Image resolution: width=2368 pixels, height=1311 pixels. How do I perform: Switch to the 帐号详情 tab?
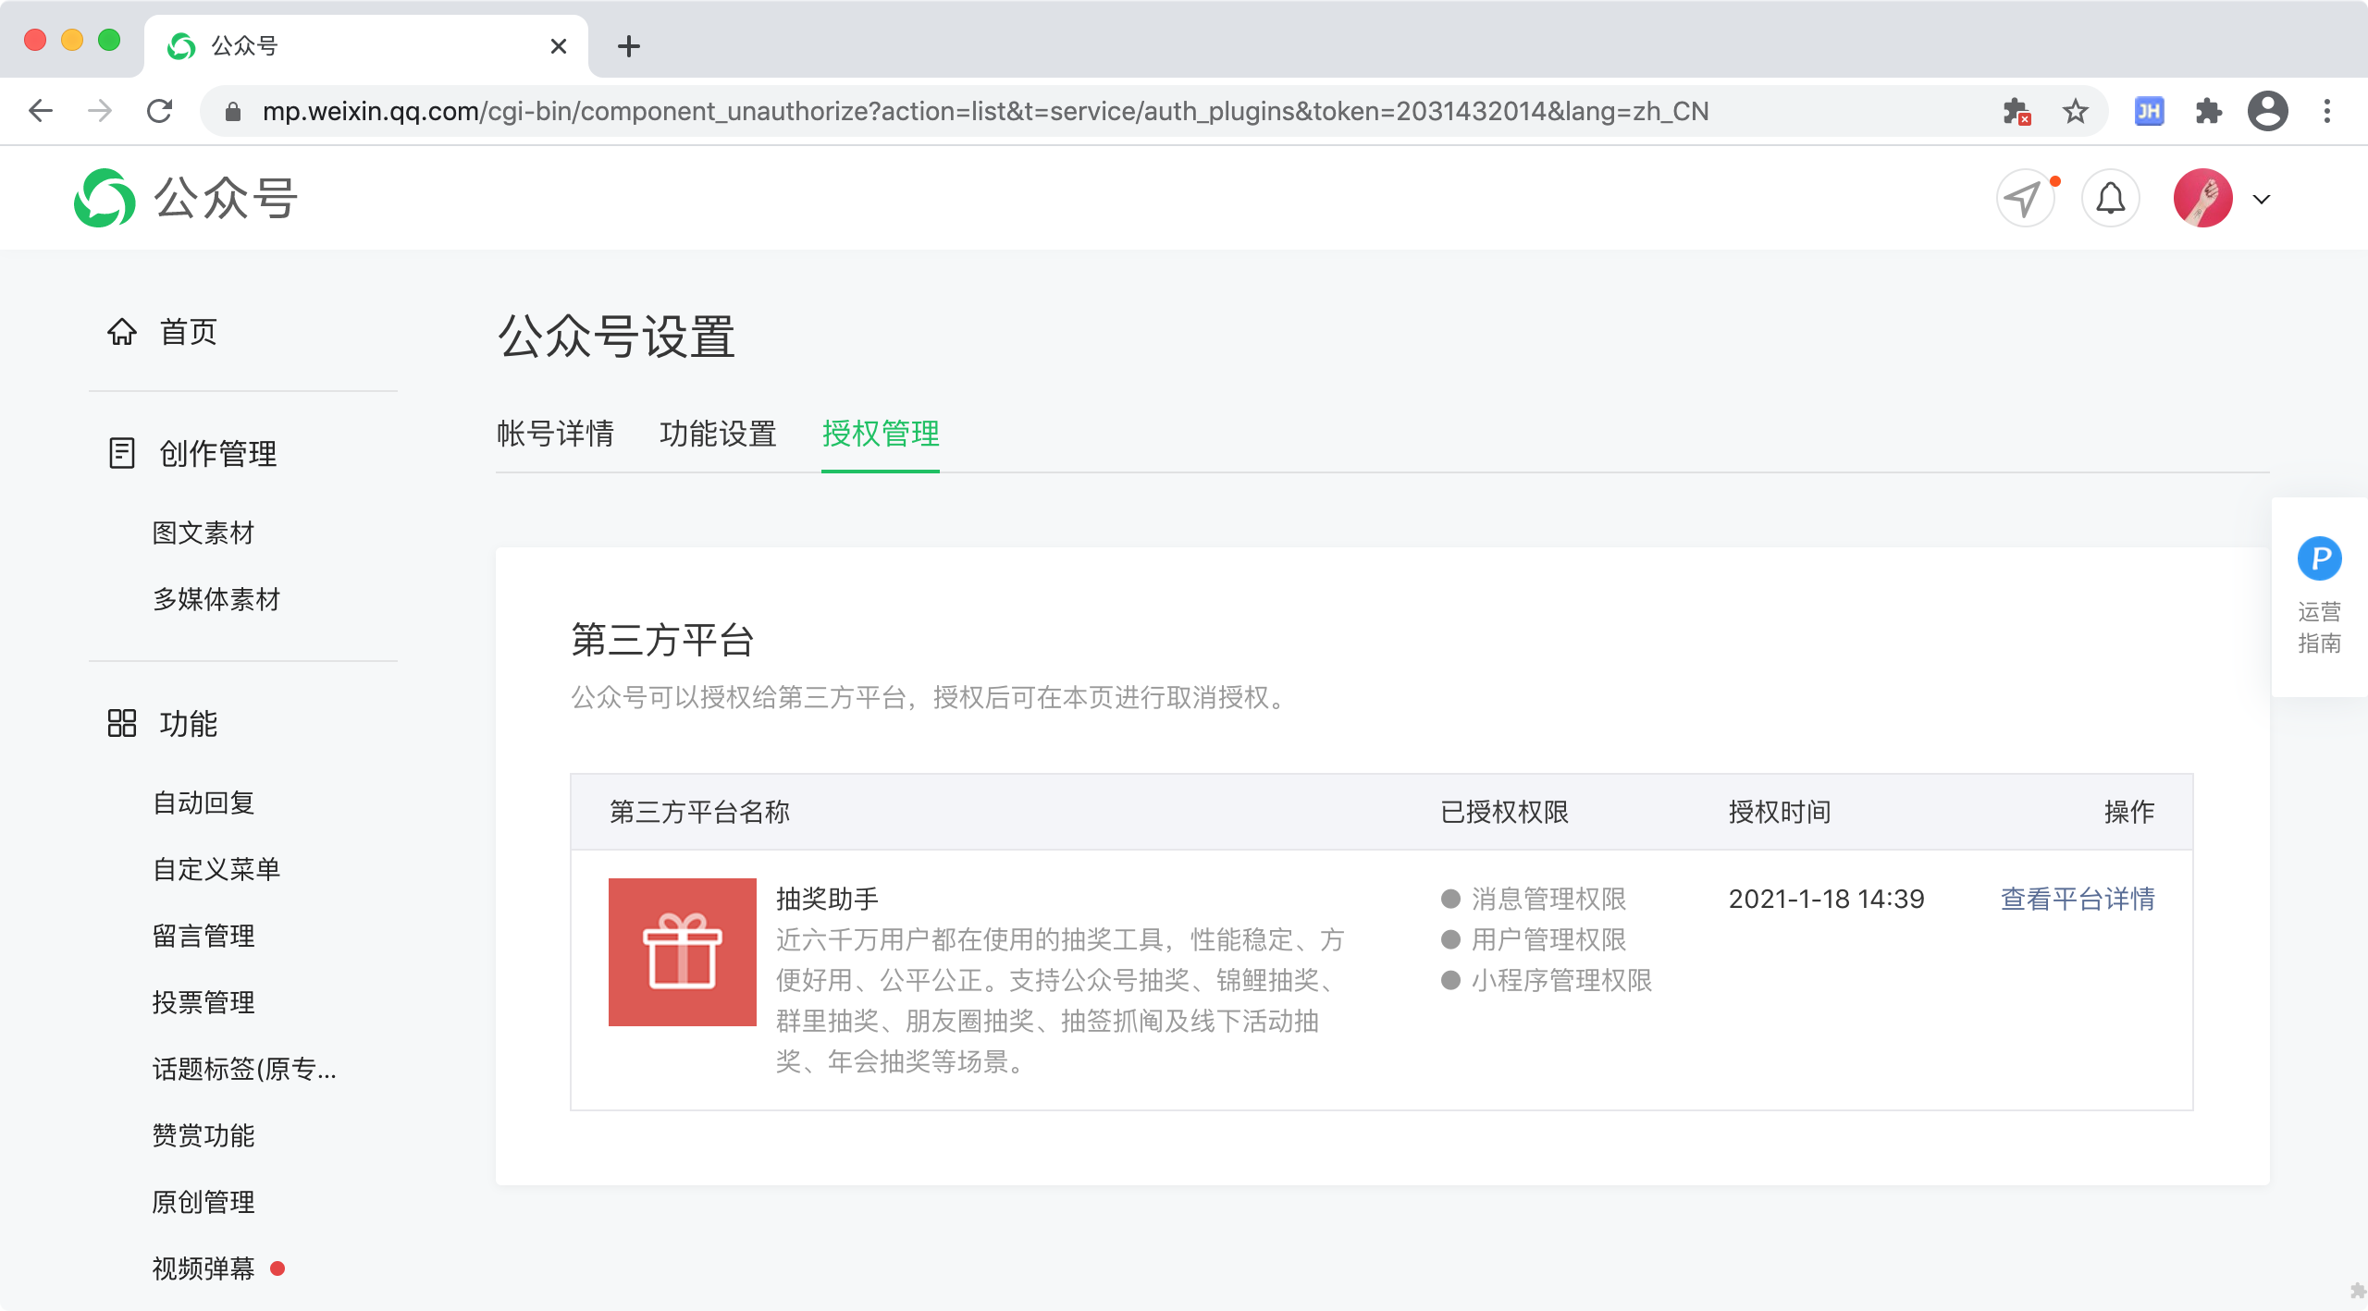point(555,434)
